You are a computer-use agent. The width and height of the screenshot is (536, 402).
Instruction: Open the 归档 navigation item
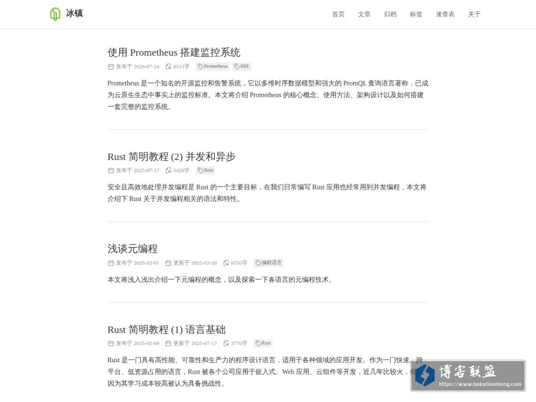[390, 14]
